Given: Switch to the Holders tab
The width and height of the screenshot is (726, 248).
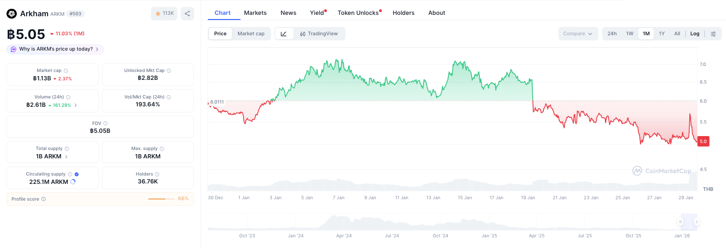Looking at the screenshot, I should pyautogui.click(x=403, y=13).
